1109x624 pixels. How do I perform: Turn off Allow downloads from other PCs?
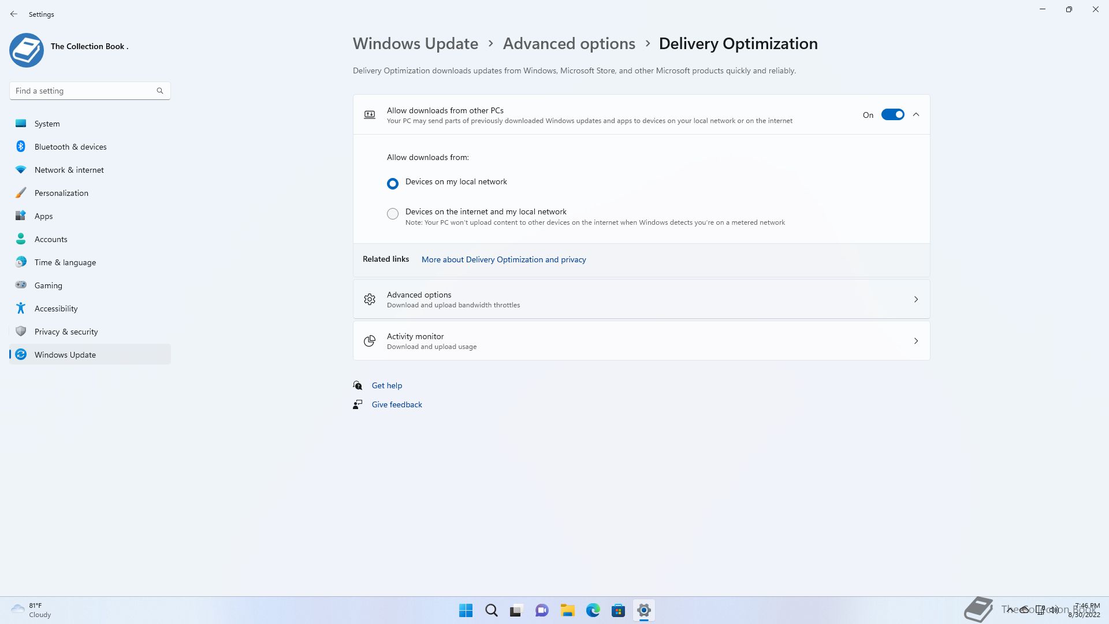[x=892, y=115]
